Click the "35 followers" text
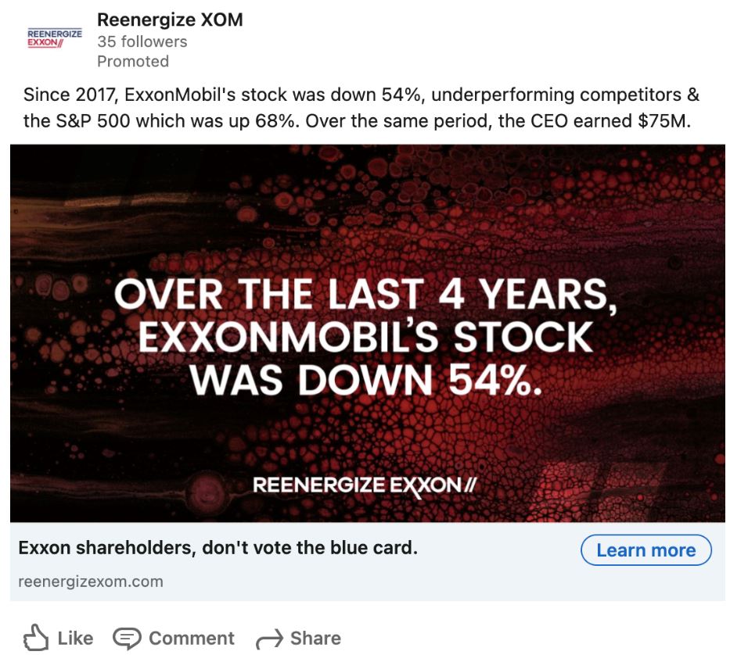The image size is (730, 655). tap(142, 41)
